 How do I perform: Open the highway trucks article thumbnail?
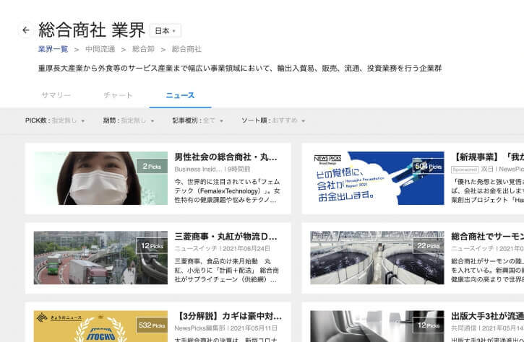[100, 258]
